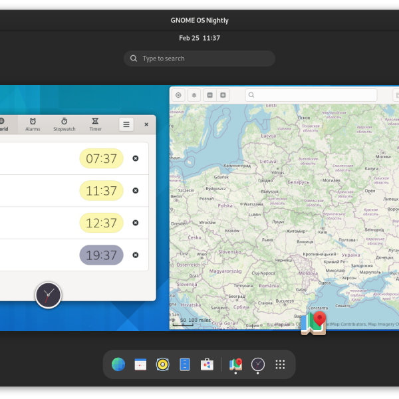This screenshot has height=399, width=399.
Task: Select the 12:37 time badge
Action: (101, 223)
